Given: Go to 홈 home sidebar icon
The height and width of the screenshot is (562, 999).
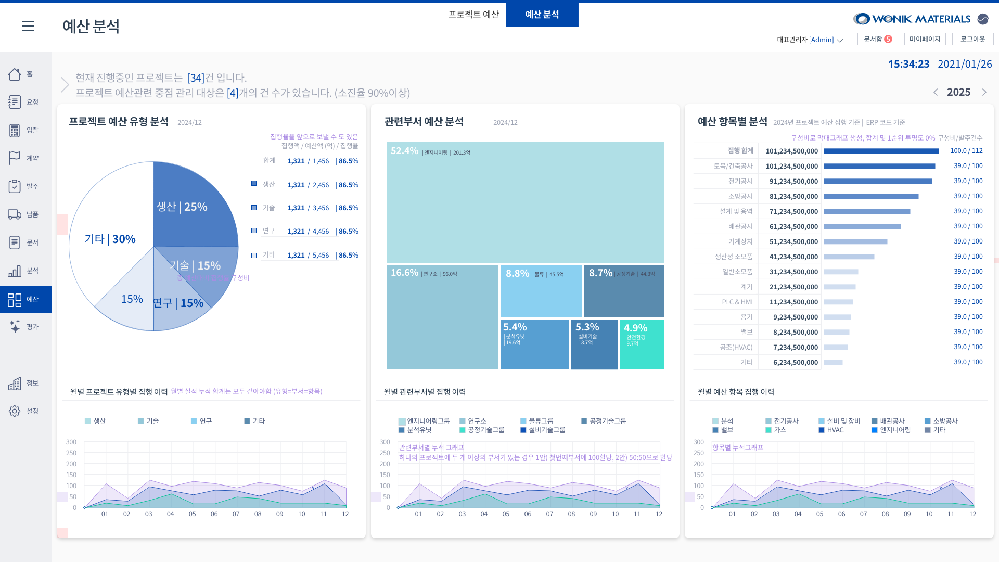Looking at the screenshot, I should pyautogui.click(x=15, y=74).
